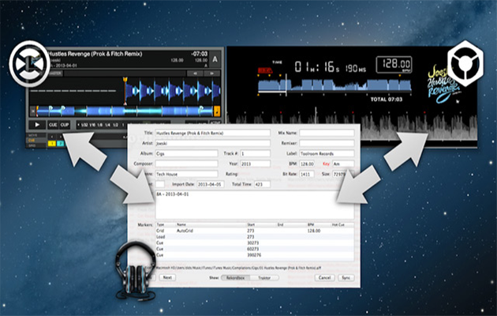Click the Next button
497x316 pixels.
(167, 278)
